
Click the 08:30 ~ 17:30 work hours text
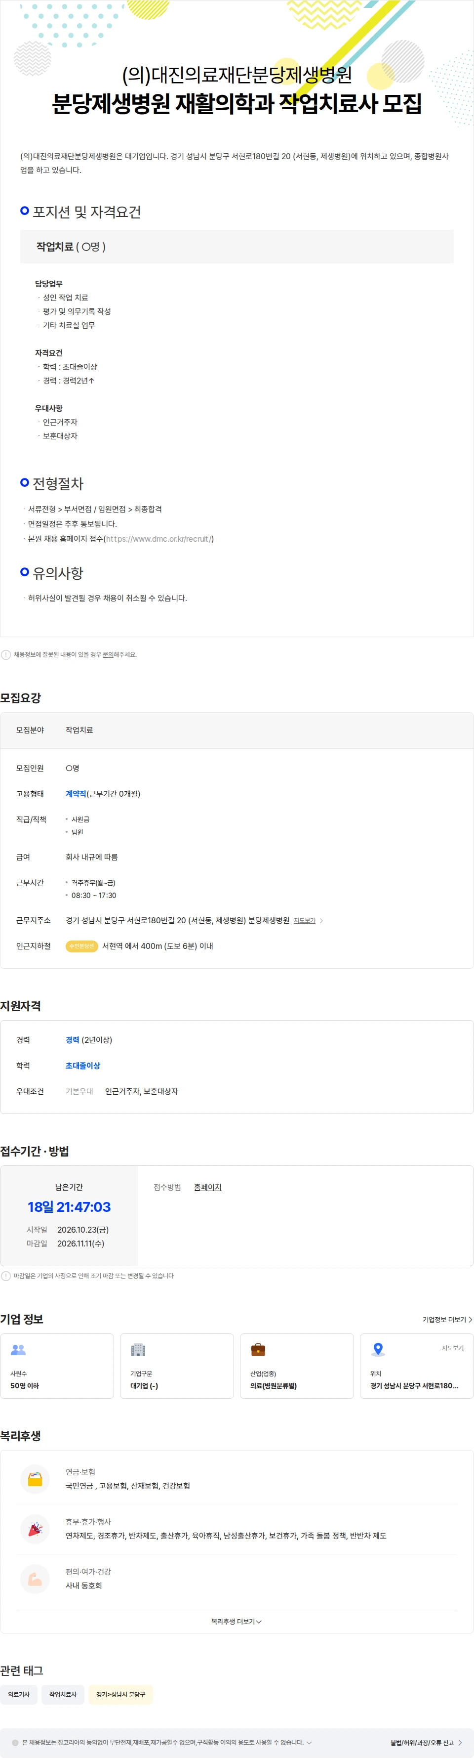point(93,896)
